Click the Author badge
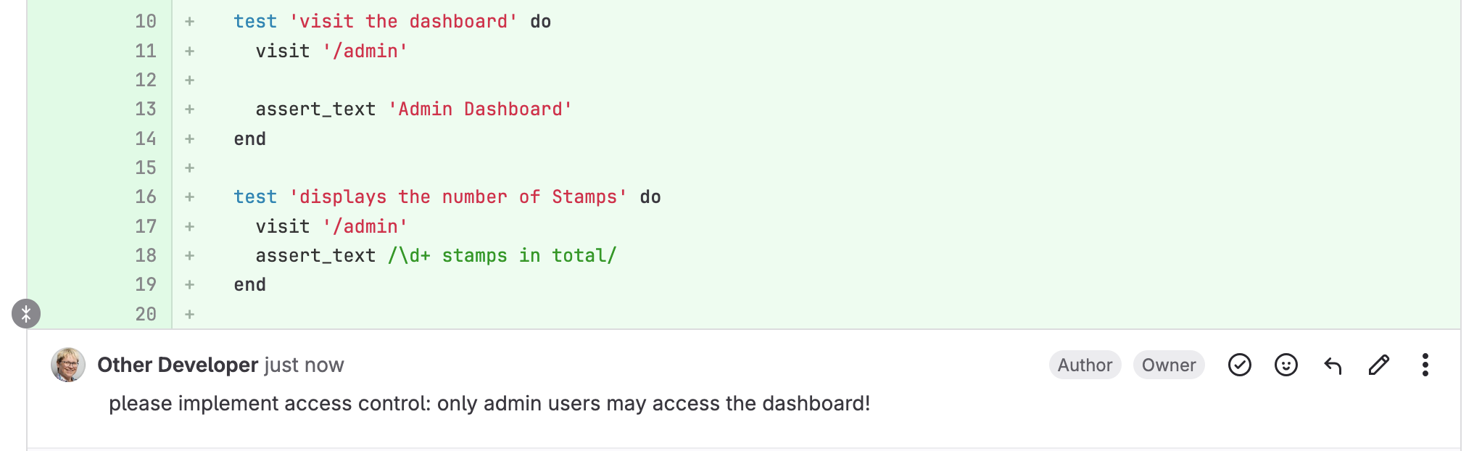The width and height of the screenshot is (1482, 451). point(1085,365)
